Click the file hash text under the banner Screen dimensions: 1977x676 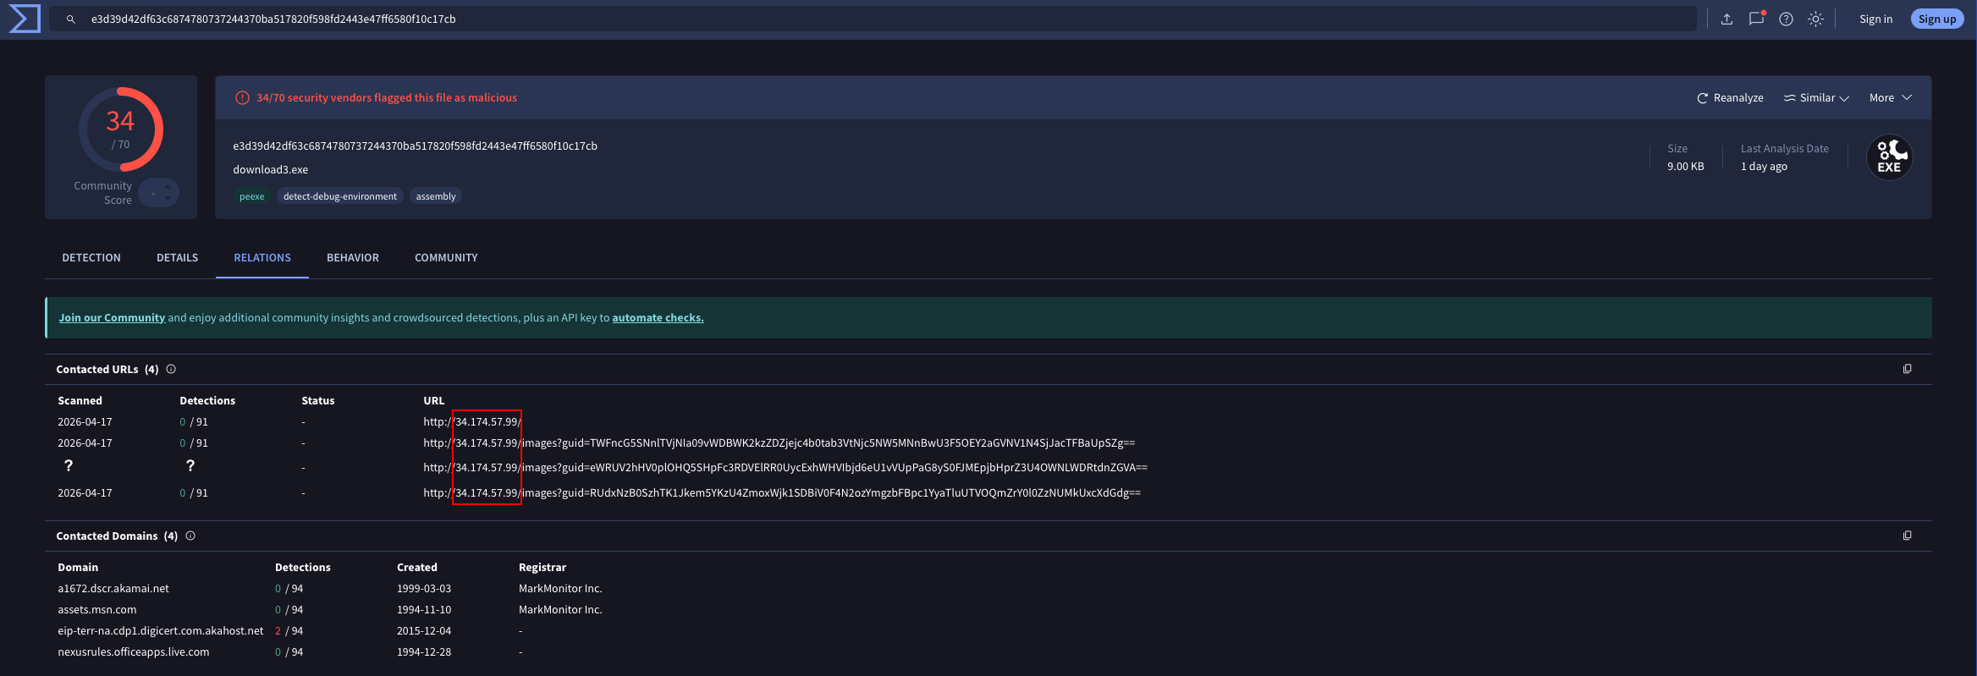[x=416, y=146]
